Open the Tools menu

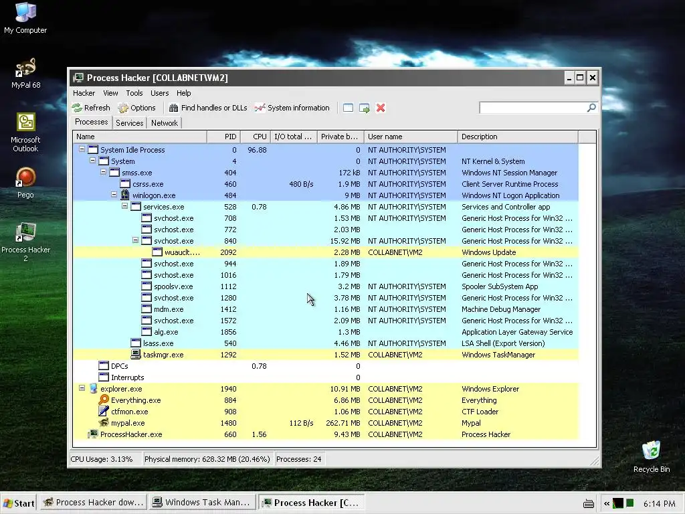tap(134, 93)
